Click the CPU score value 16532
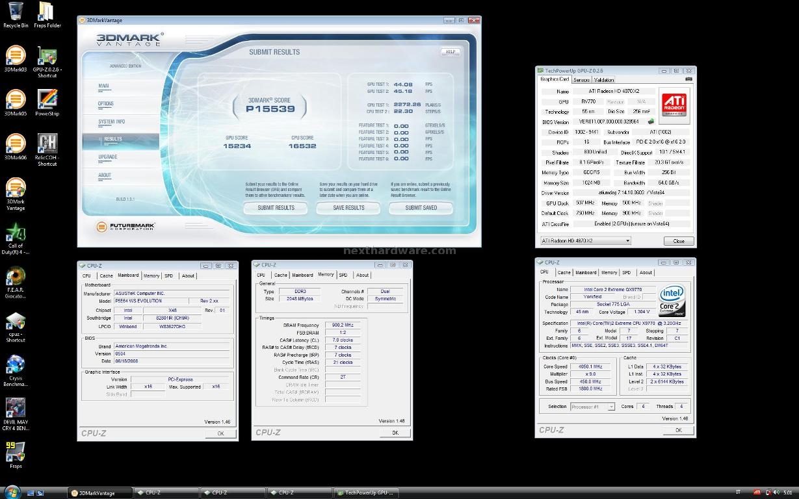The image size is (799, 499). point(302,146)
